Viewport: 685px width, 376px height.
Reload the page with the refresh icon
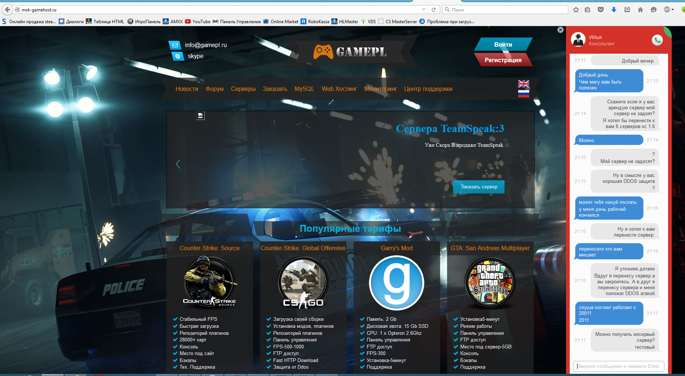(434, 10)
